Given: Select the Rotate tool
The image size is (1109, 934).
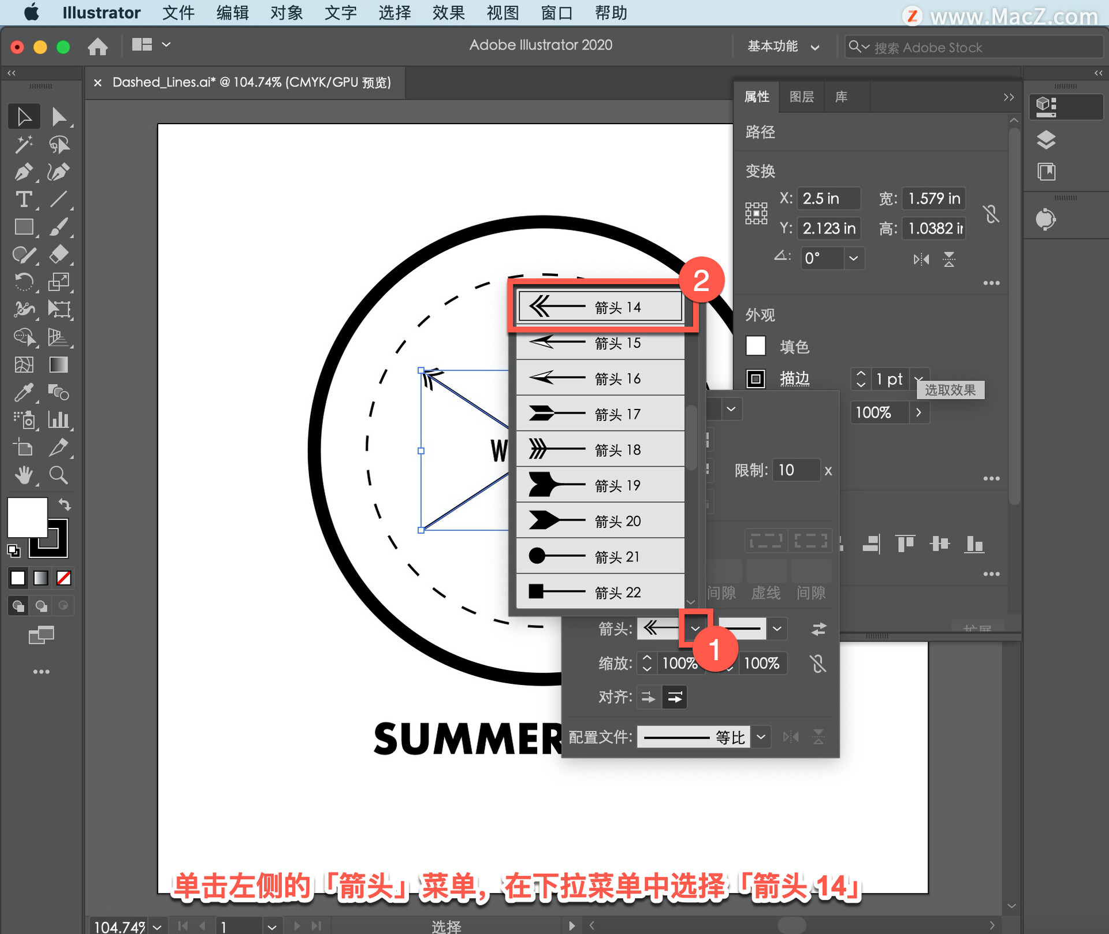Looking at the screenshot, I should click(x=24, y=282).
